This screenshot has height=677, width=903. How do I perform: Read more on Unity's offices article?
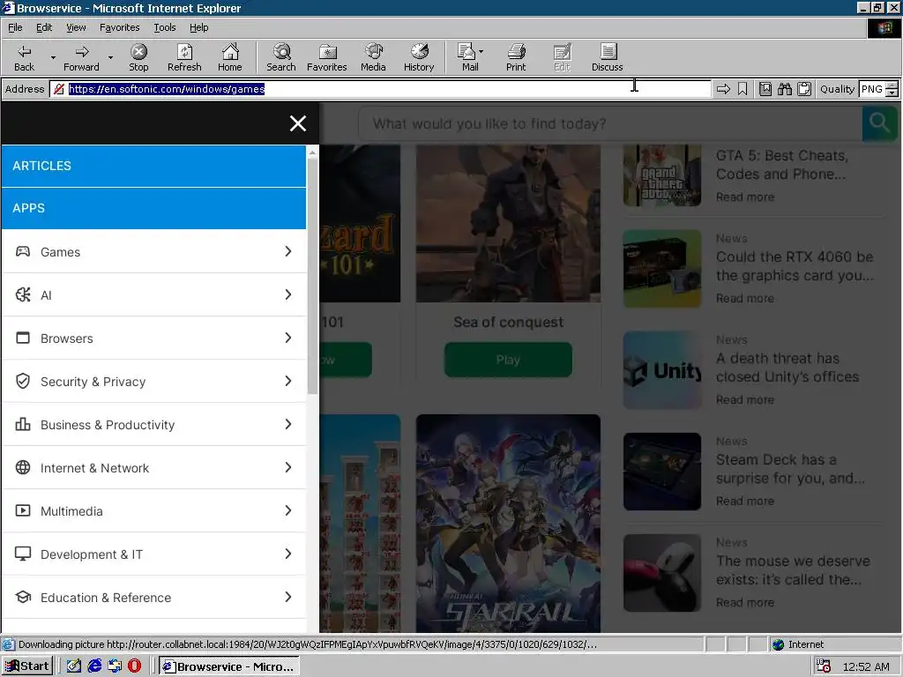(745, 399)
